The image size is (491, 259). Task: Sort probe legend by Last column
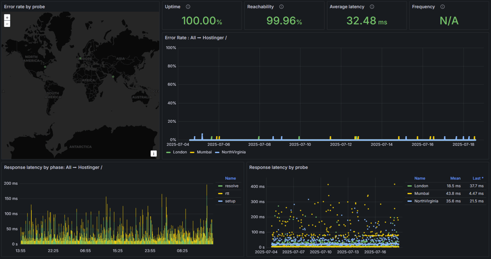pos(478,178)
